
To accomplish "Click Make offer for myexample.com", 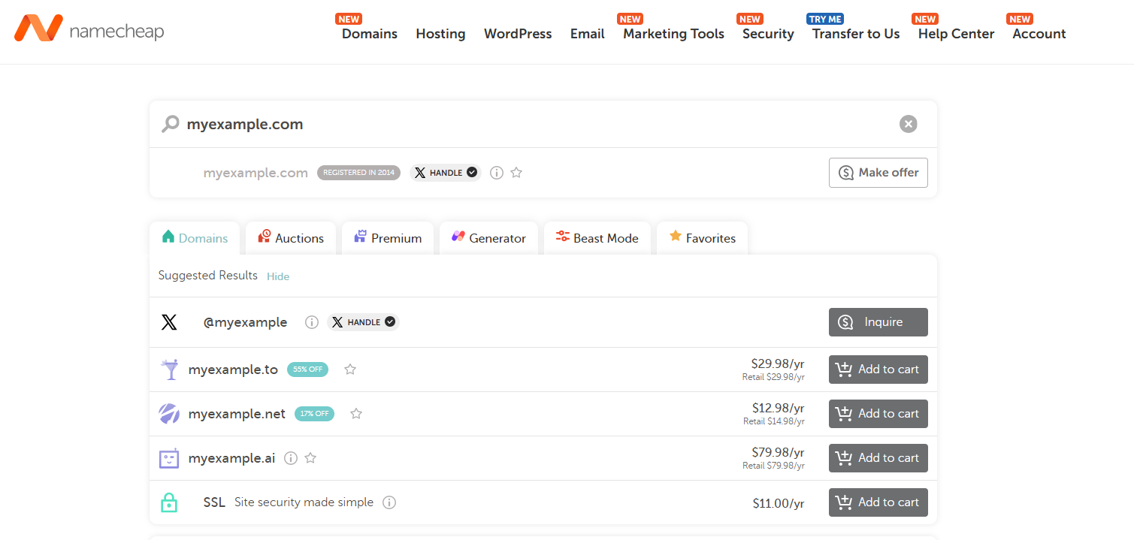I will (878, 173).
